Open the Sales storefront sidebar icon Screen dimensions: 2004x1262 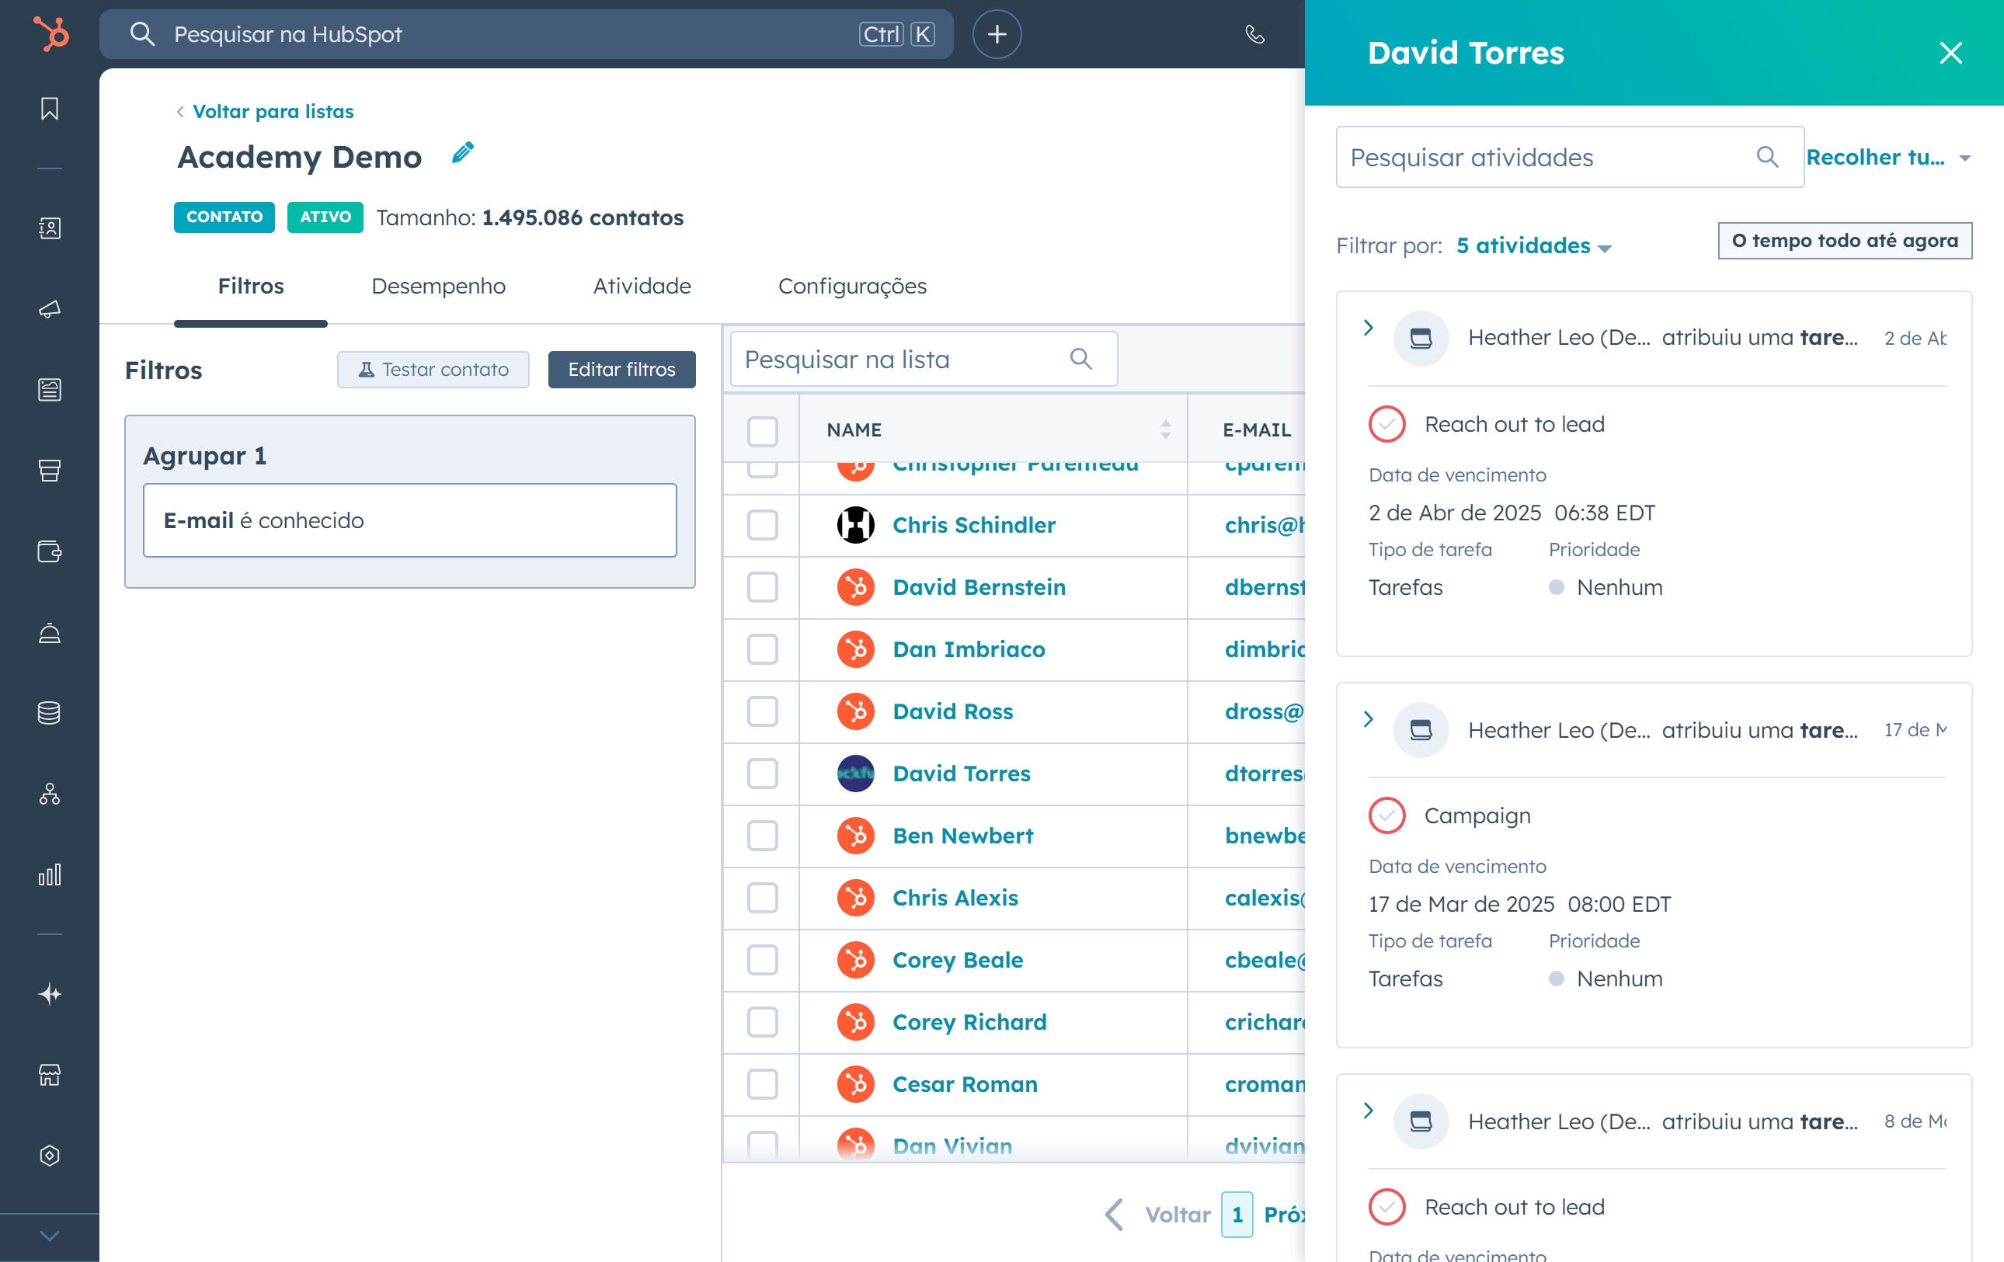point(50,471)
